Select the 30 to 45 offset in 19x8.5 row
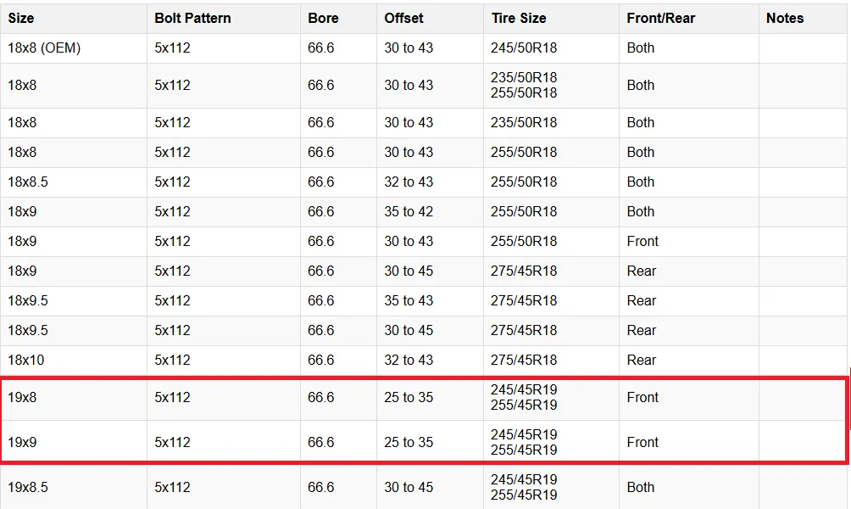 409,488
